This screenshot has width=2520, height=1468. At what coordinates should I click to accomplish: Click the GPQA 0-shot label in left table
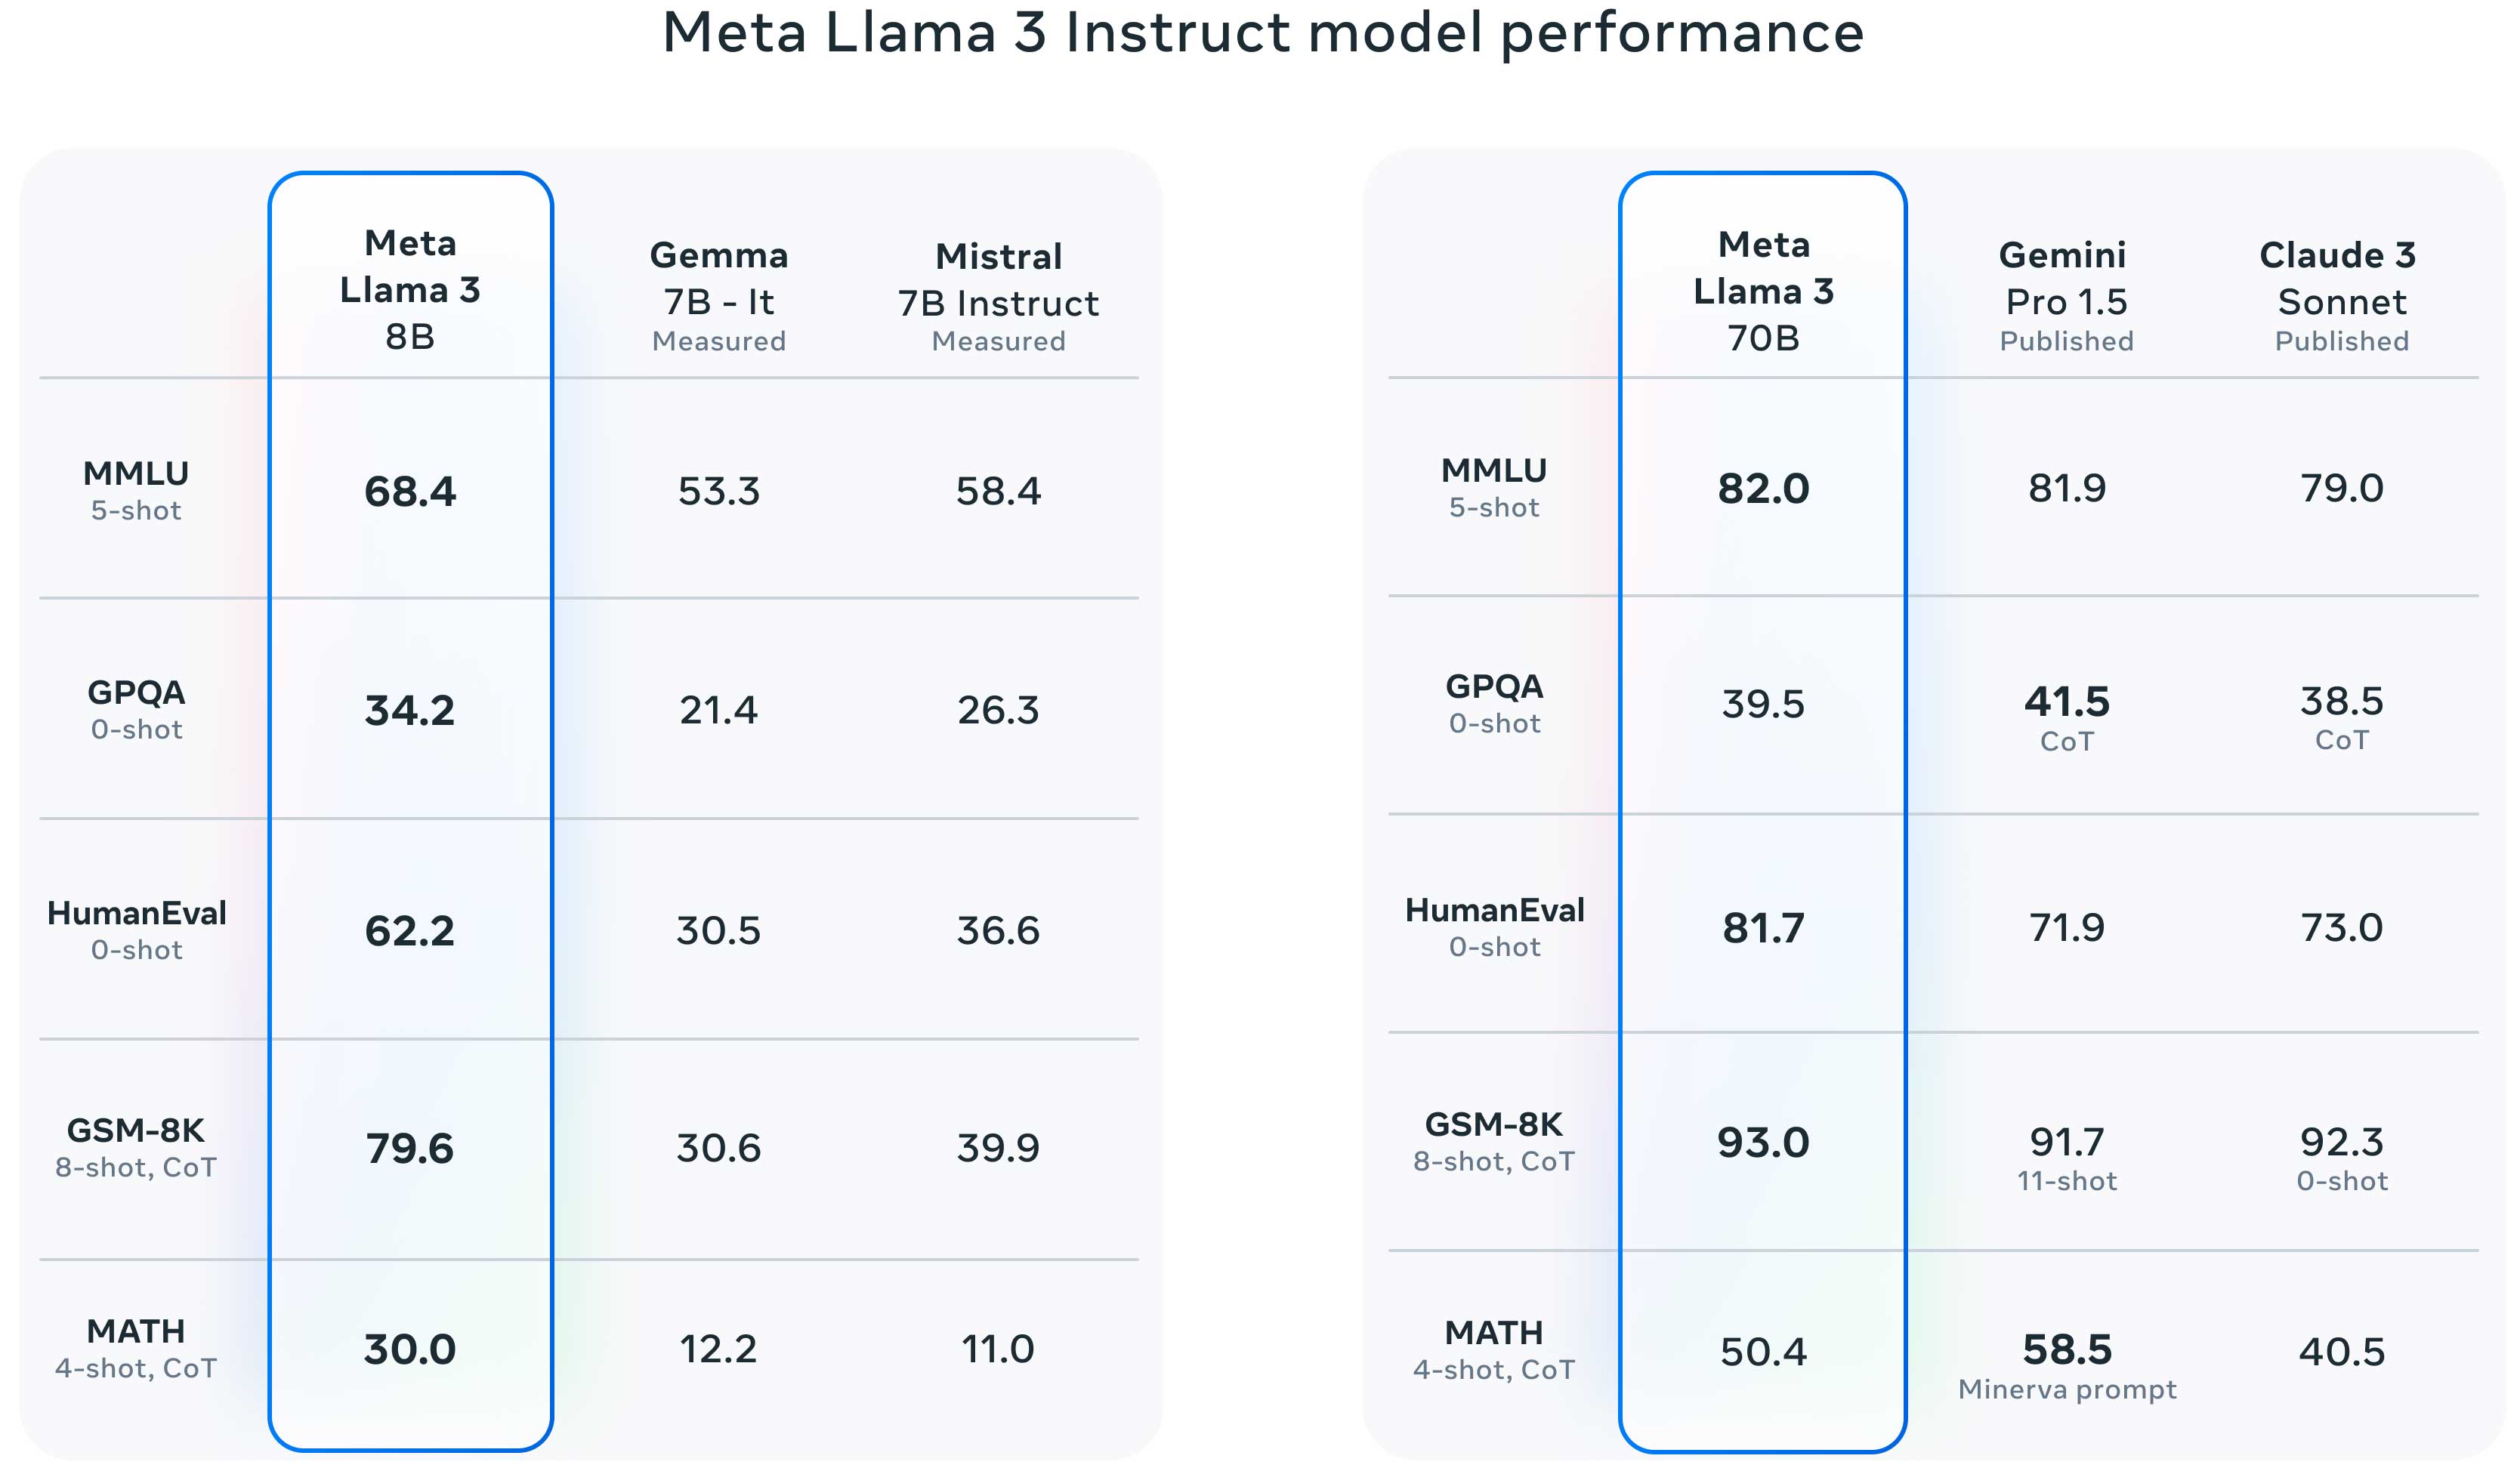(x=137, y=709)
